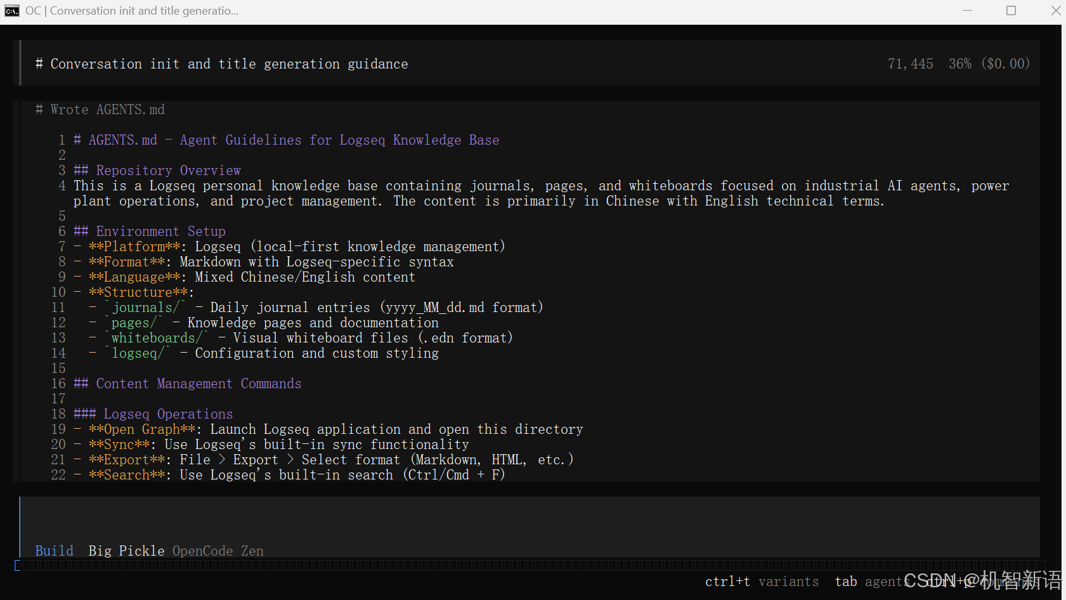Minimize the OC terminal window
Screen dimensions: 1066x600
(x=967, y=11)
